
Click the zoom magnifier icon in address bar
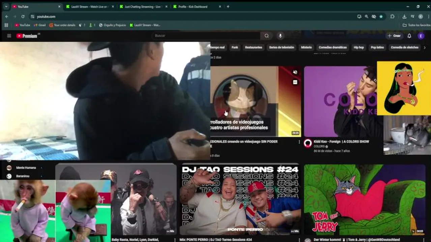[366, 16]
